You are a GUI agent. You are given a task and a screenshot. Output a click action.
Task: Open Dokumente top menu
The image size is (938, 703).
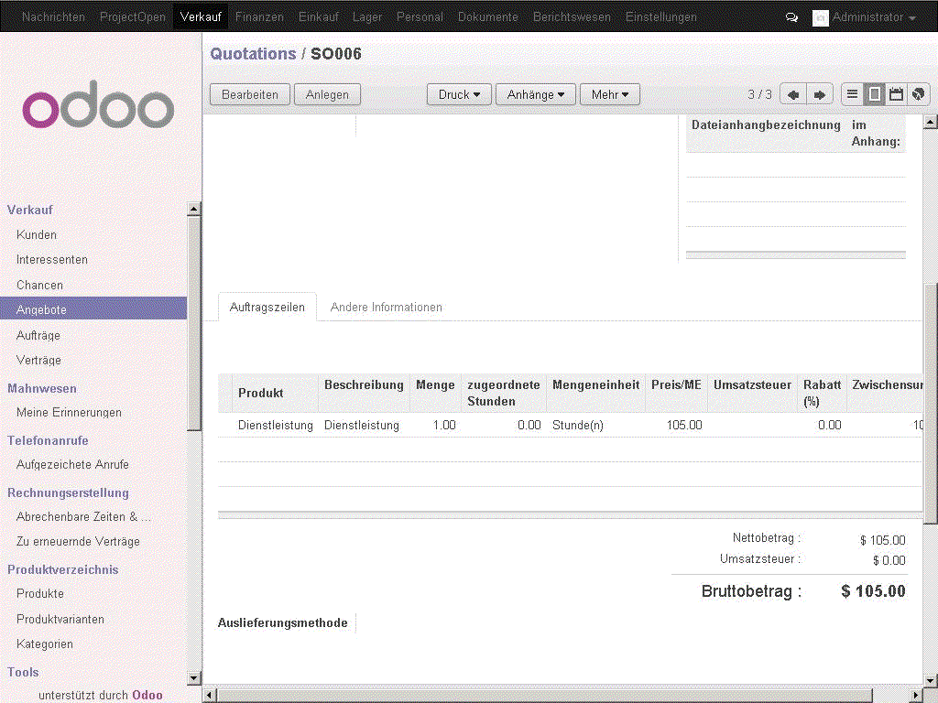tap(488, 17)
